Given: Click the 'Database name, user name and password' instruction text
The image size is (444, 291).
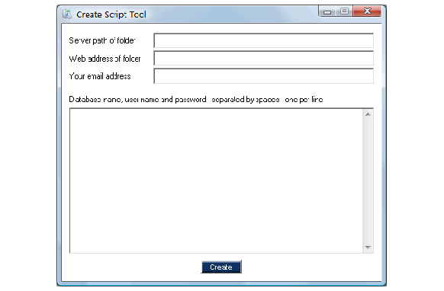Looking at the screenshot, I should [x=196, y=100].
